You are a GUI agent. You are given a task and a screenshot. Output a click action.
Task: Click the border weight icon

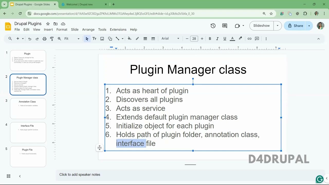(x=145, y=39)
